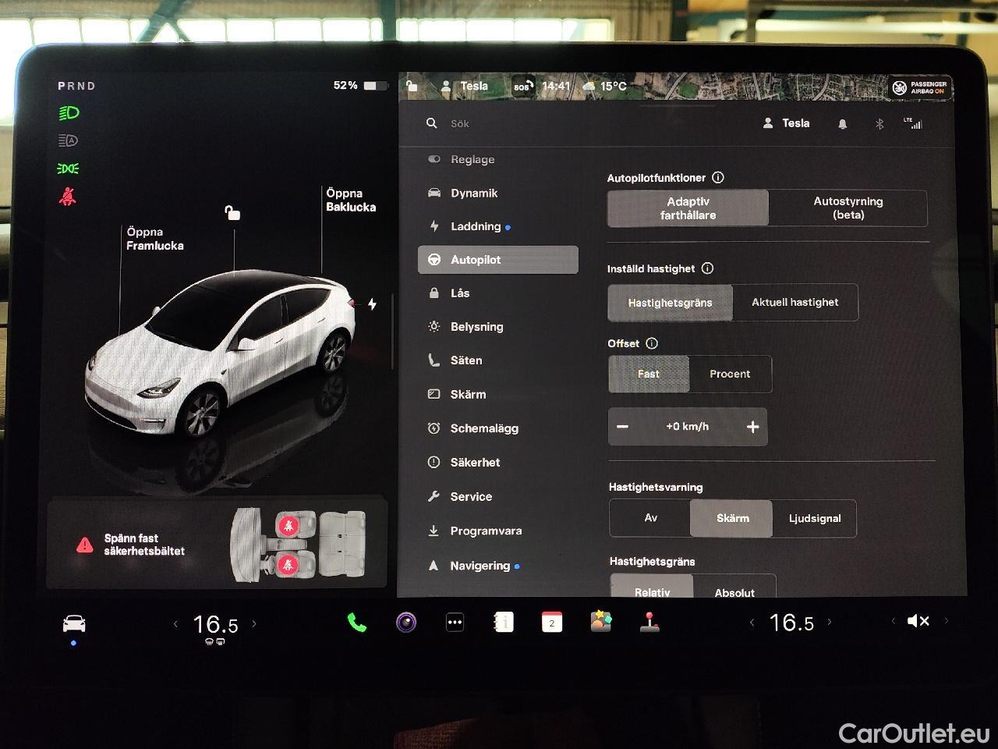Viewport: 998px width, 749px height.
Task: Tap the passenger airbag status indicator
Action: (x=920, y=87)
